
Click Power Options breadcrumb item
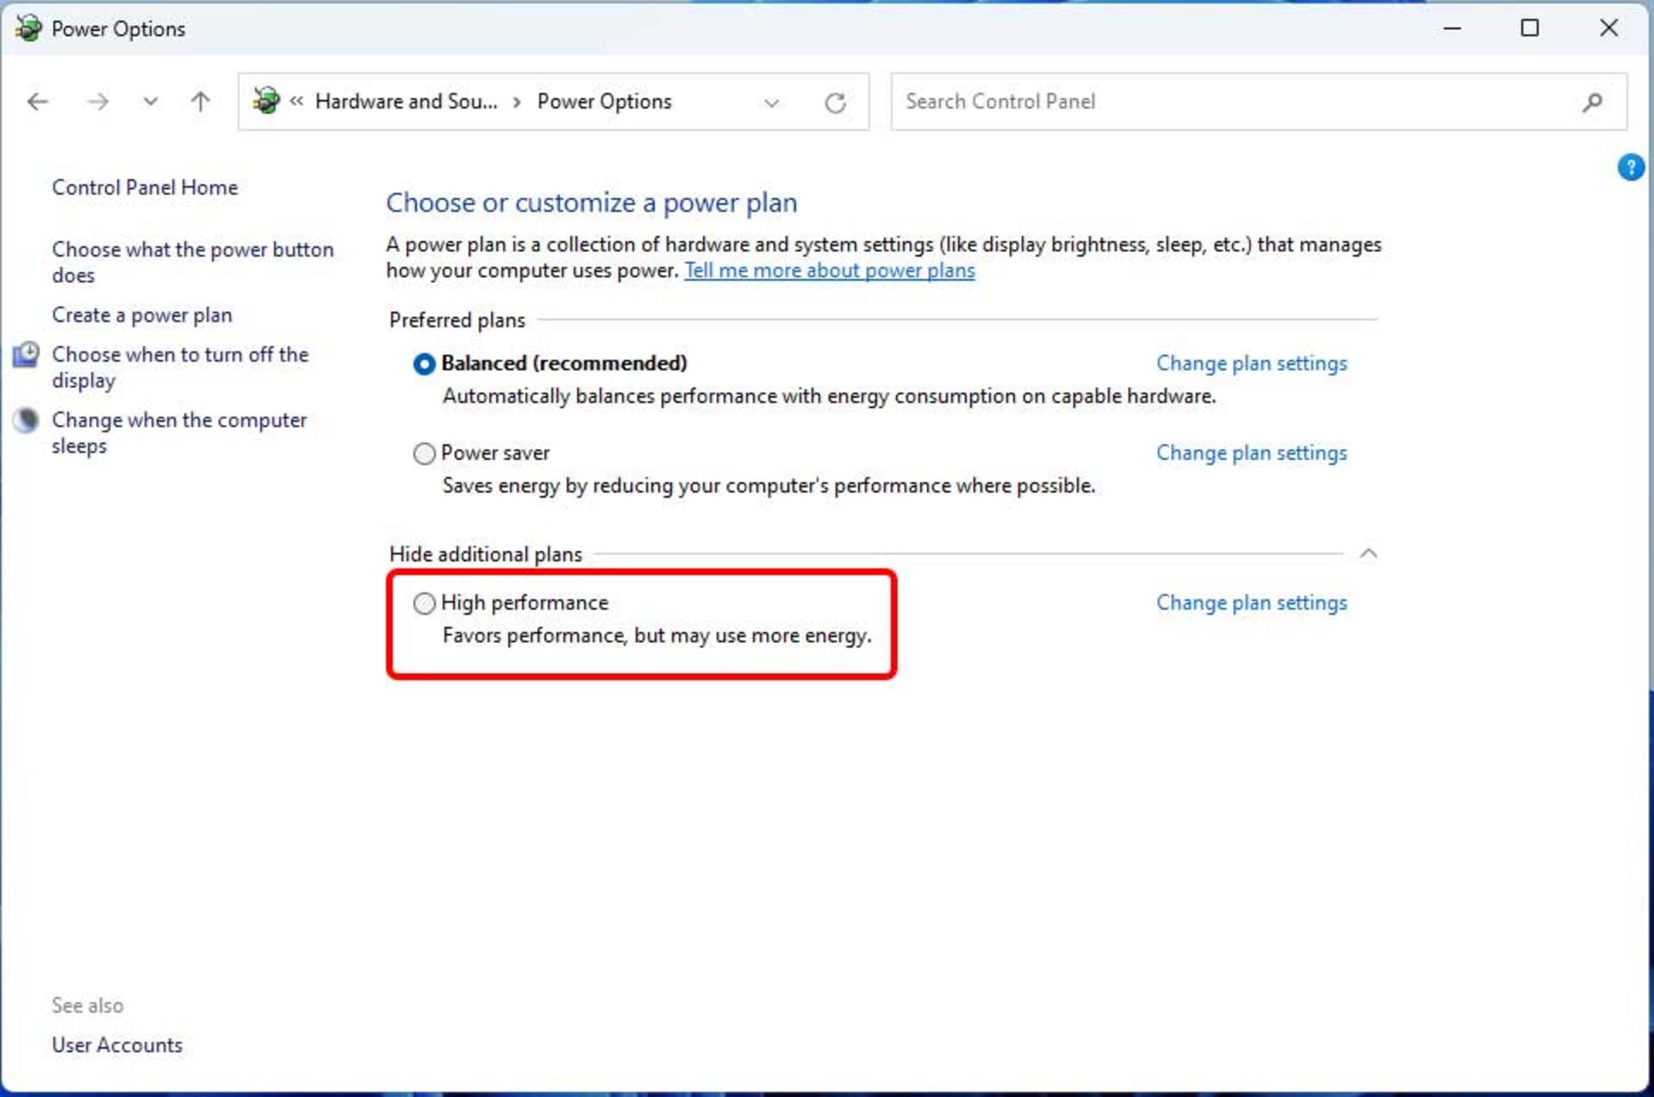click(604, 102)
